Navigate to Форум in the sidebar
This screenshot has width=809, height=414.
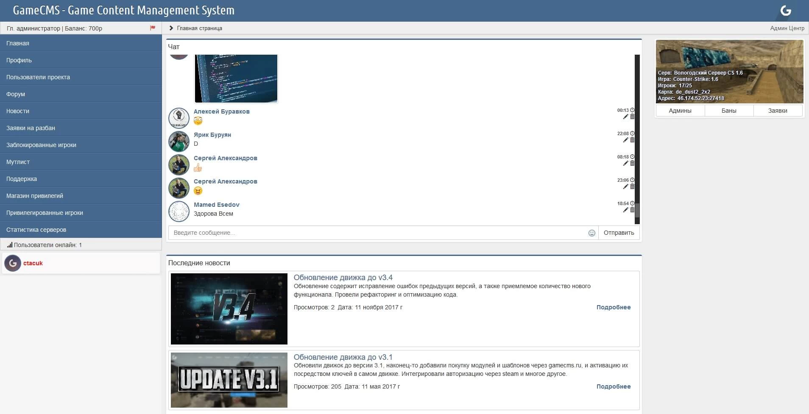point(81,94)
